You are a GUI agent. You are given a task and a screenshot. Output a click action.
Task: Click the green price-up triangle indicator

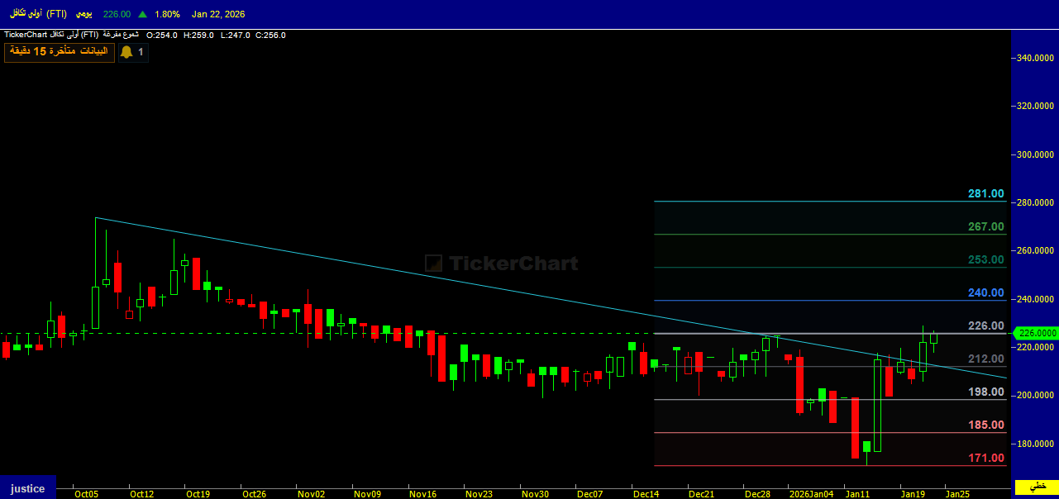(x=143, y=14)
